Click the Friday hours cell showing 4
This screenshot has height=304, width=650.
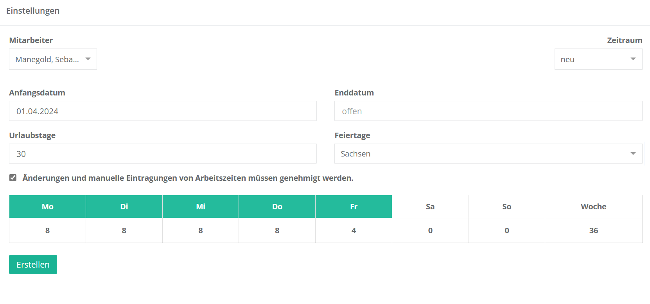coord(354,230)
